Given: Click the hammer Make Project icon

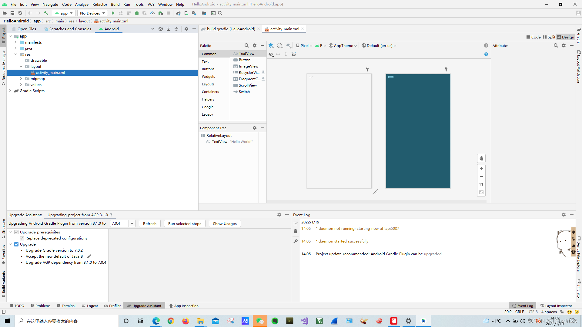Looking at the screenshot, I should [46, 13].
